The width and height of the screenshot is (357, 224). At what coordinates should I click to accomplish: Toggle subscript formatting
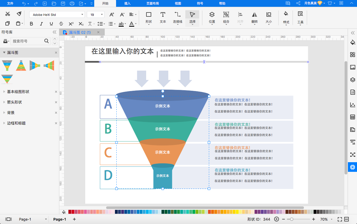pos(81,24)
